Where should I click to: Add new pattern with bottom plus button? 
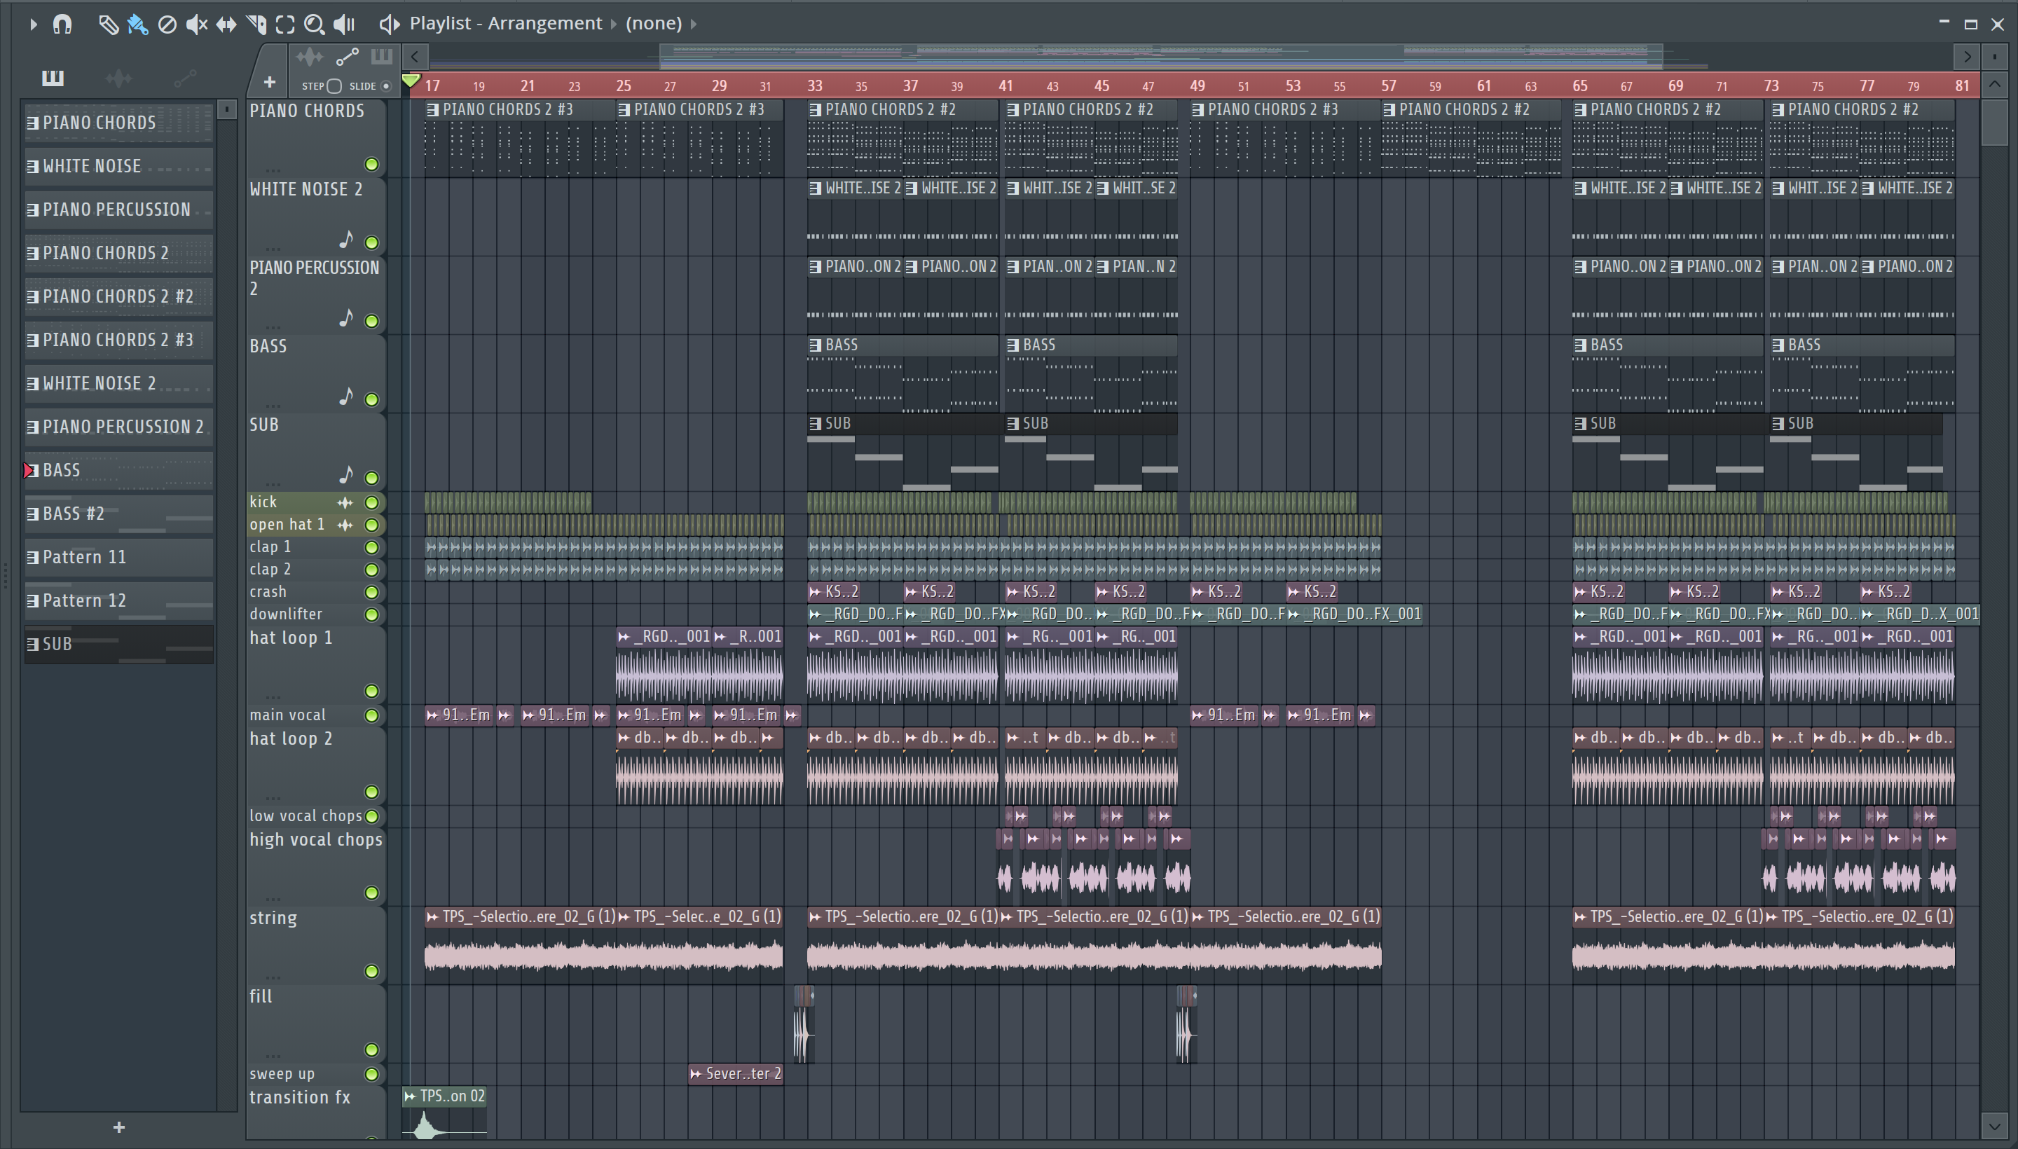[x=119, y=1127]
